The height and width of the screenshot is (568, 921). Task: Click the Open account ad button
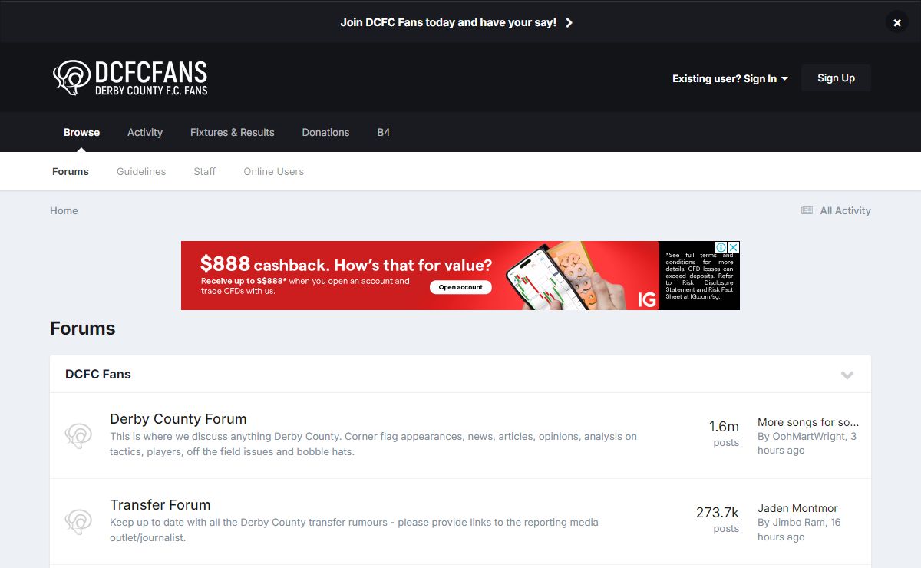point(460,287)
